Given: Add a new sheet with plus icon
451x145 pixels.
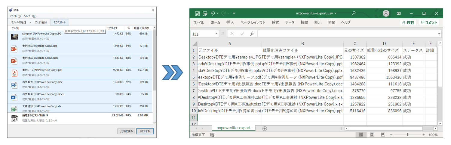Looking at the screenshot, I should [x=265, y=129].
